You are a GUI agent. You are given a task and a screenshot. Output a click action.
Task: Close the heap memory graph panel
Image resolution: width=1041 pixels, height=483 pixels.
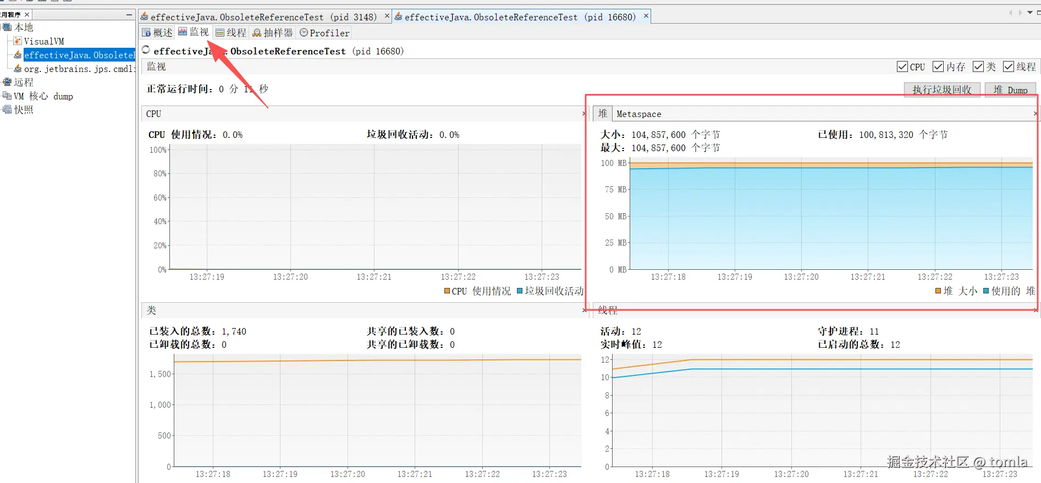(x=1035, y=114)
